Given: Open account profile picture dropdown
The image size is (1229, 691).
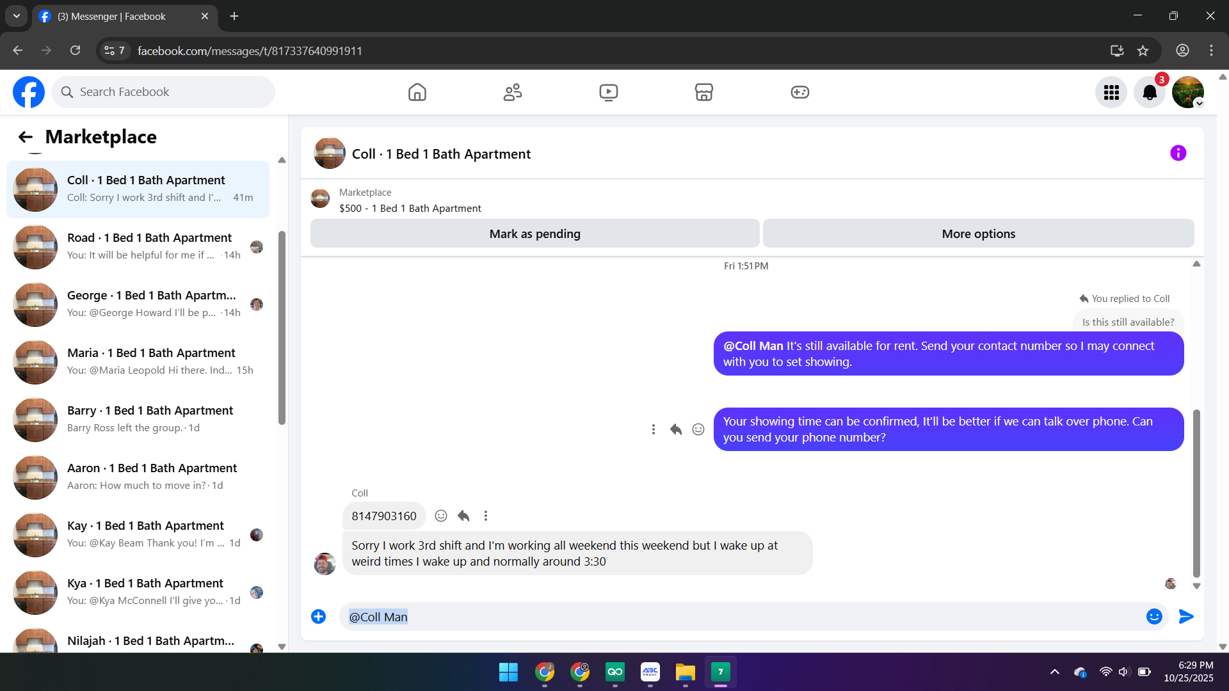Looking at the screenshot, I should (x=1187, y=93).
